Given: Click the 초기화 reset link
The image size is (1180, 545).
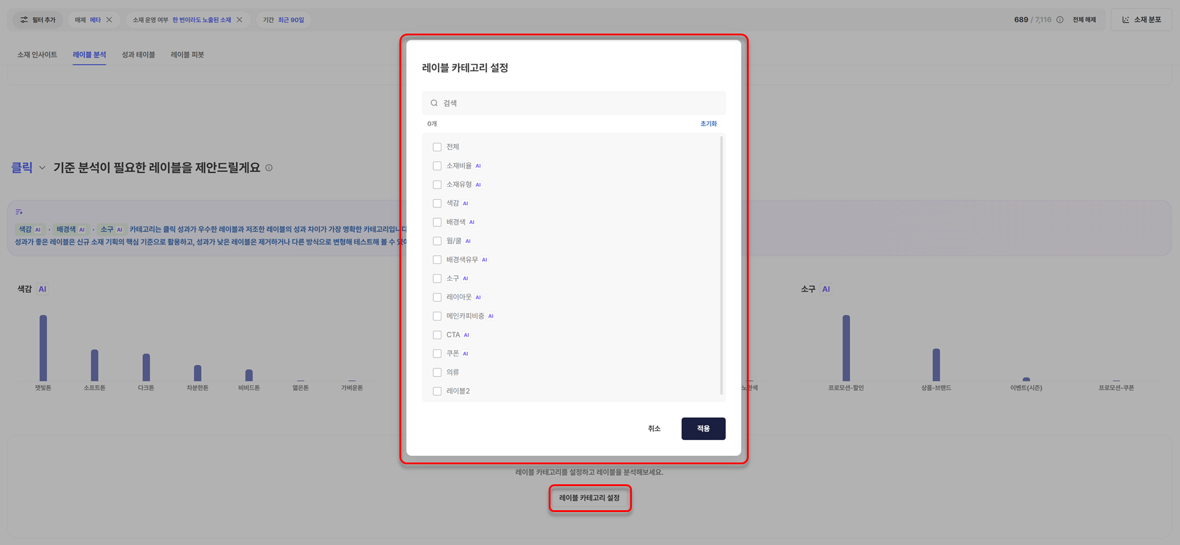Looking at the screenshot, I should tap(708, 124).
